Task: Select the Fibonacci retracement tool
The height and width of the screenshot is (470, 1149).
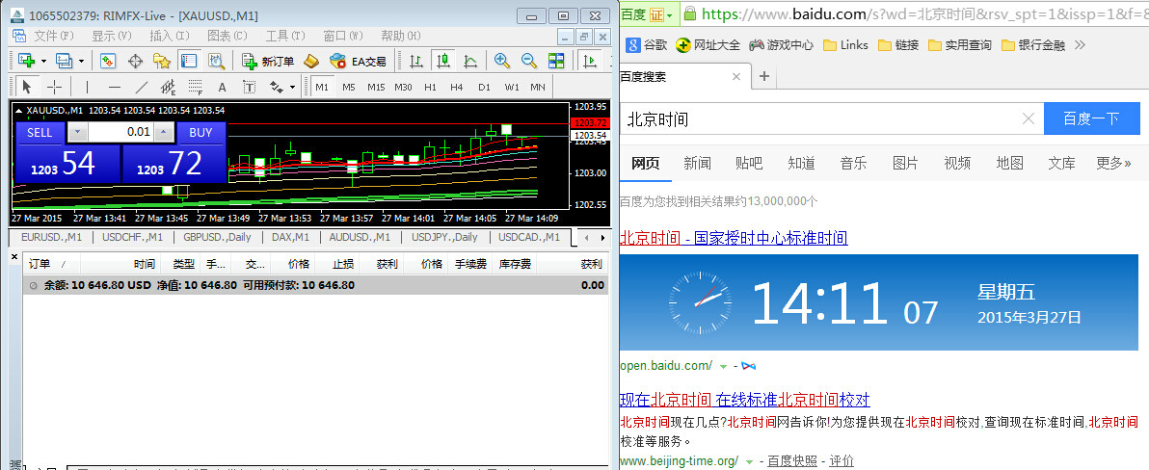Action: click(195, 87)
